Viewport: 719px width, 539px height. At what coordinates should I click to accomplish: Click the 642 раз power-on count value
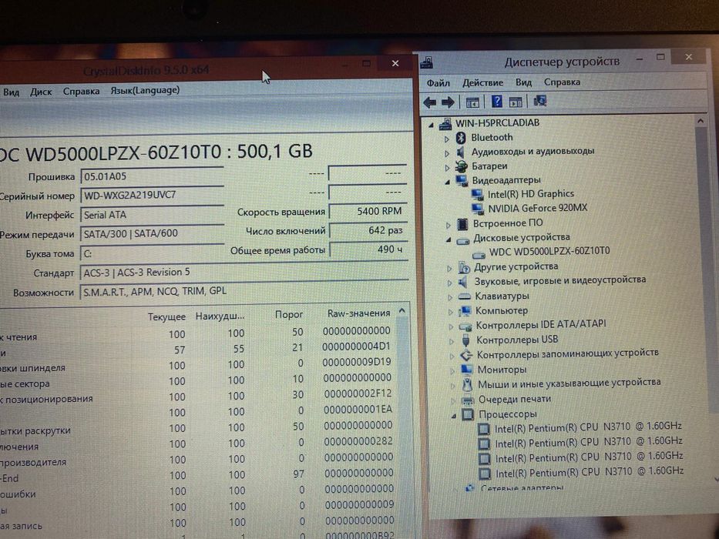coord(368,230)
